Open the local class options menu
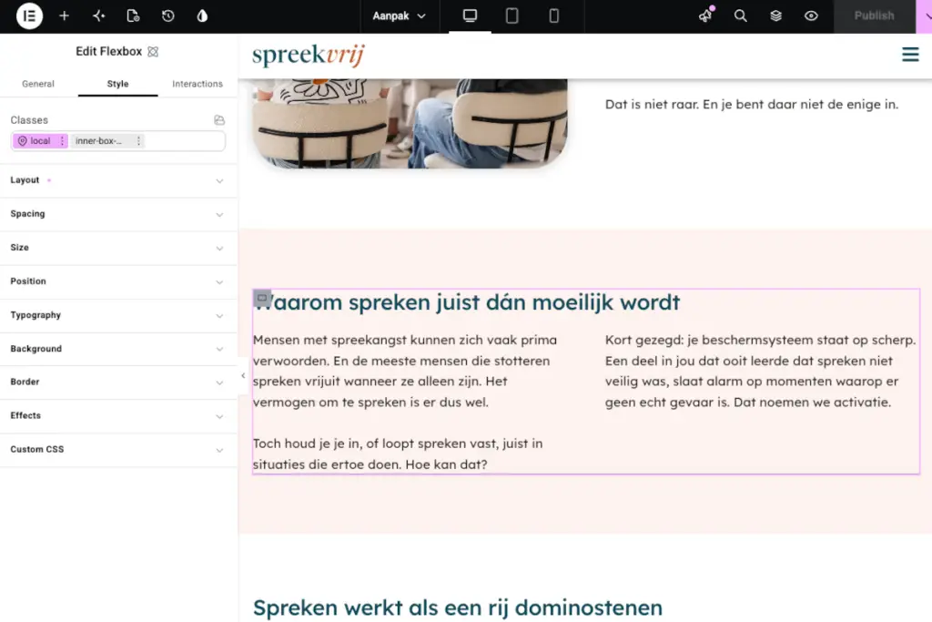 [x=63, y=141]
